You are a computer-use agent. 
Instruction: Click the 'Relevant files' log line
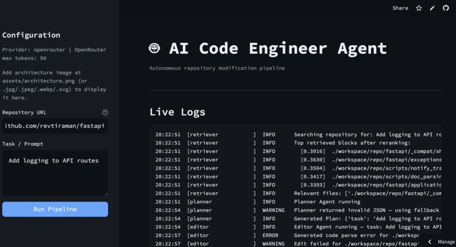pyautogui.click(x=298, y=193)
